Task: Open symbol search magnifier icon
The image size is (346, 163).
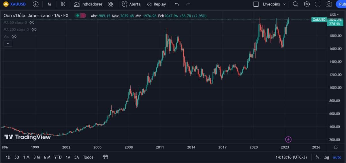Action: 296,4
